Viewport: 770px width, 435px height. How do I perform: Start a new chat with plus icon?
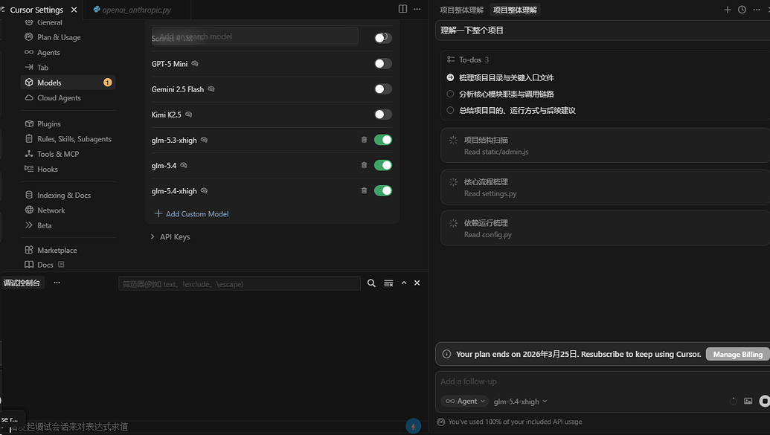pyautogui.click(x=728, y=10)
